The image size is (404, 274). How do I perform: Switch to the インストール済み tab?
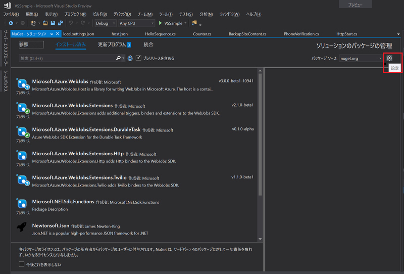pos(71,44)
